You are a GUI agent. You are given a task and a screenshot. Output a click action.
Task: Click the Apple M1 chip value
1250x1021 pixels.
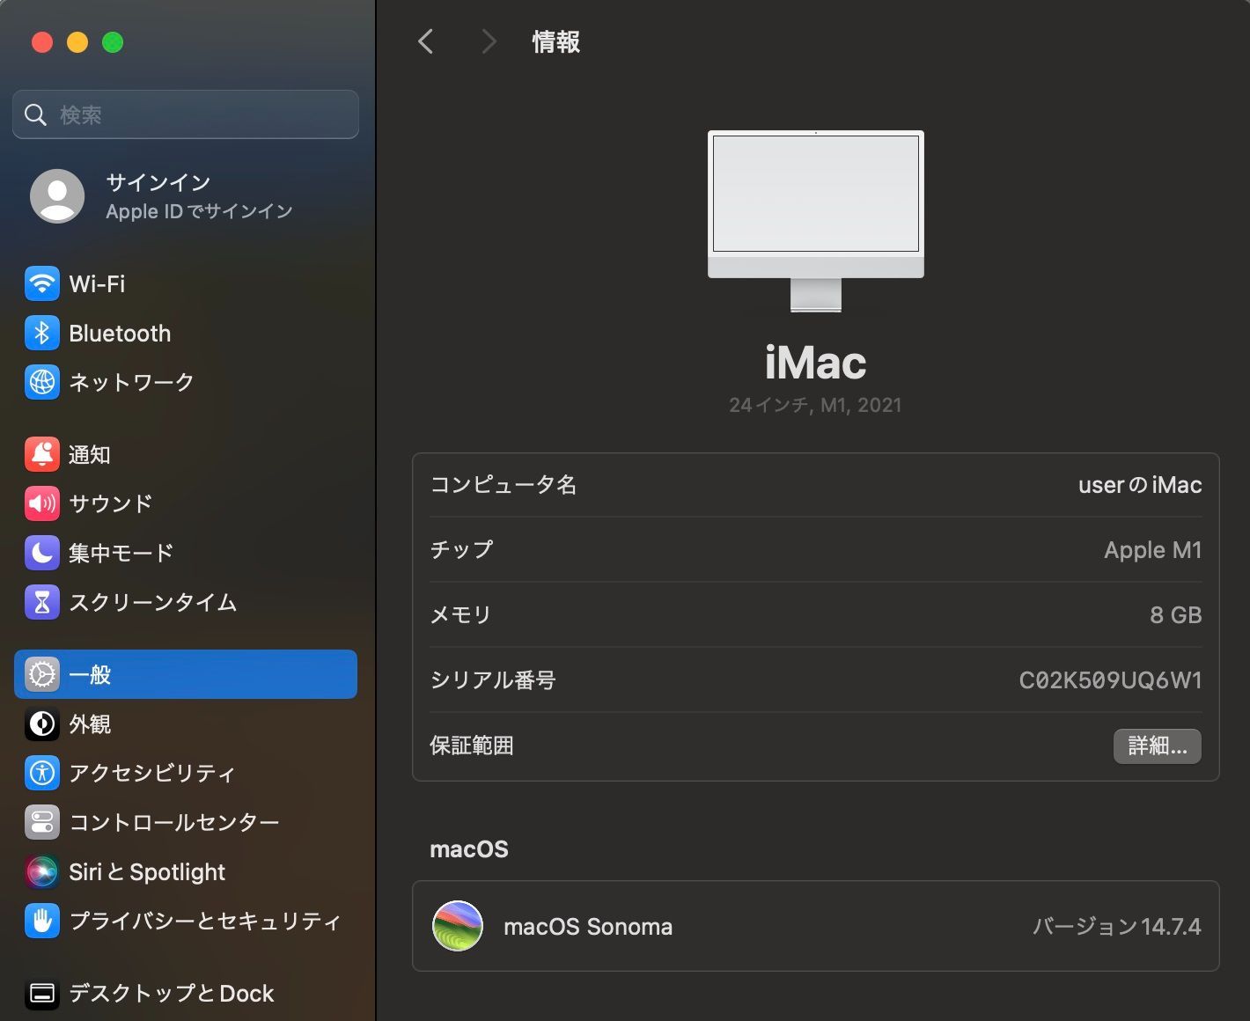1153,550
